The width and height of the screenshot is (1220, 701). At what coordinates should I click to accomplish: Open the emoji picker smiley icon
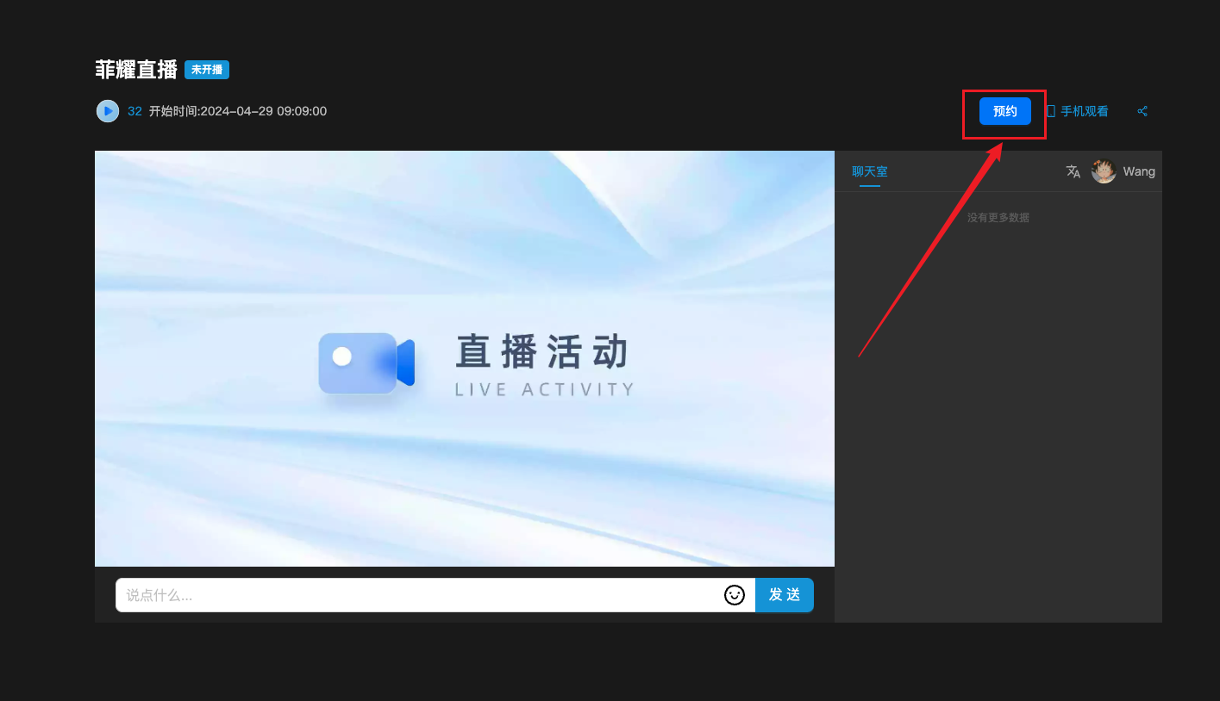click(x=734, y=595)
